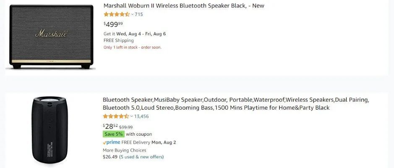This screenshot has width=394, height=168.
Task: Click the $499.99 Marshall price
Action: tap(113, 24)
